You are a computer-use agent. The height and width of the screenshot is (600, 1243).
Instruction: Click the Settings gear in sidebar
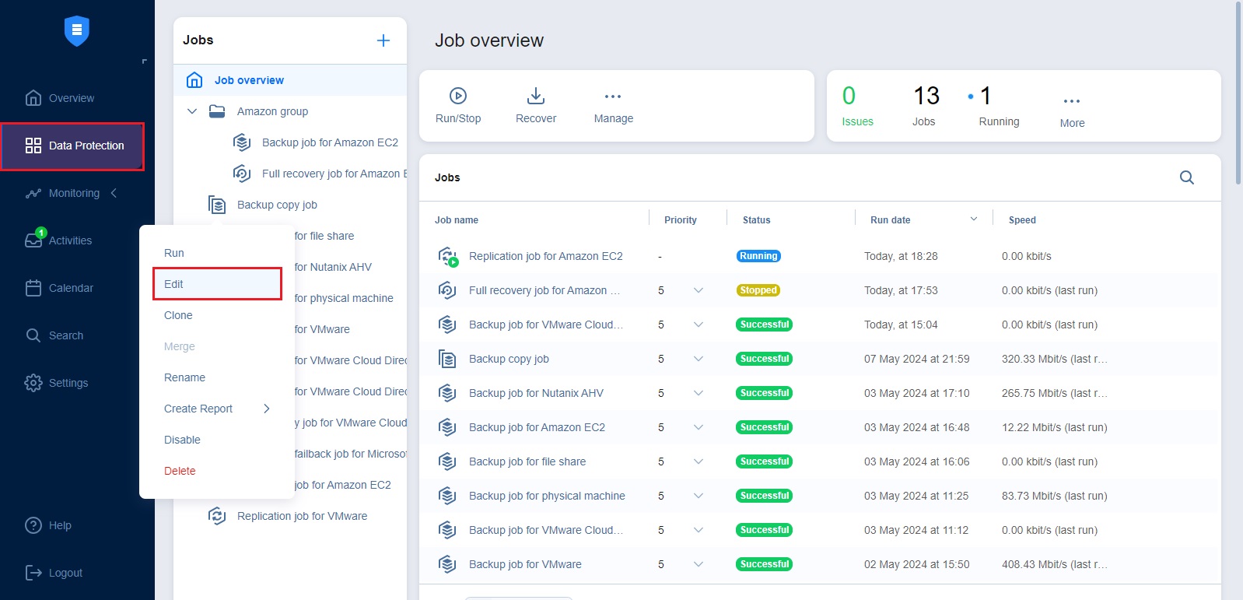pyautogui.click(x=33, y=383)
